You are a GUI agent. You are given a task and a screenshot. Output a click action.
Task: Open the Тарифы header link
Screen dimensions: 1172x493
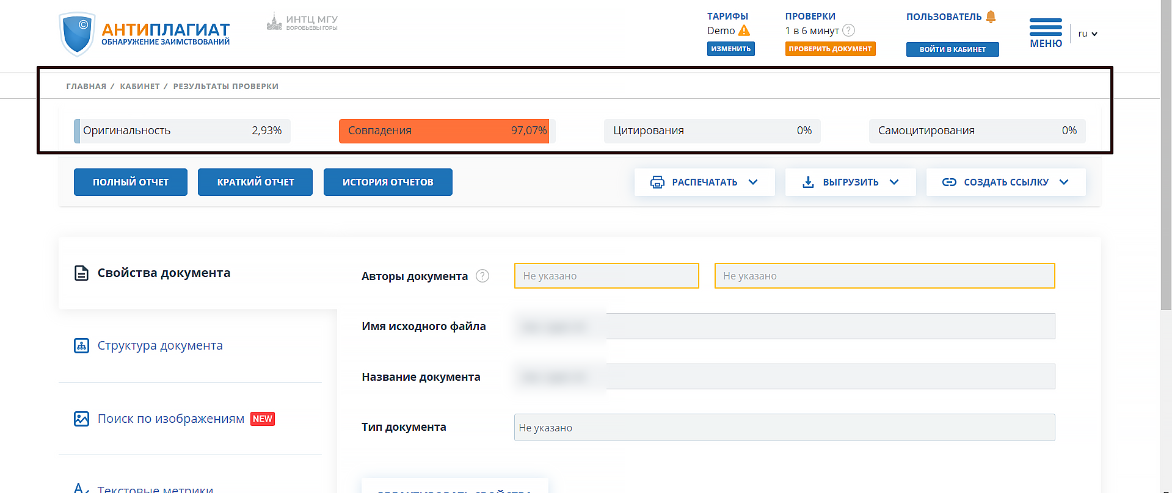pyautogui.click(x=727, y=16)
